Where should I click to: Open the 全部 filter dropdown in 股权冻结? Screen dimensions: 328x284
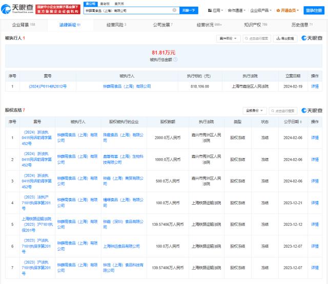click(254, 111)
